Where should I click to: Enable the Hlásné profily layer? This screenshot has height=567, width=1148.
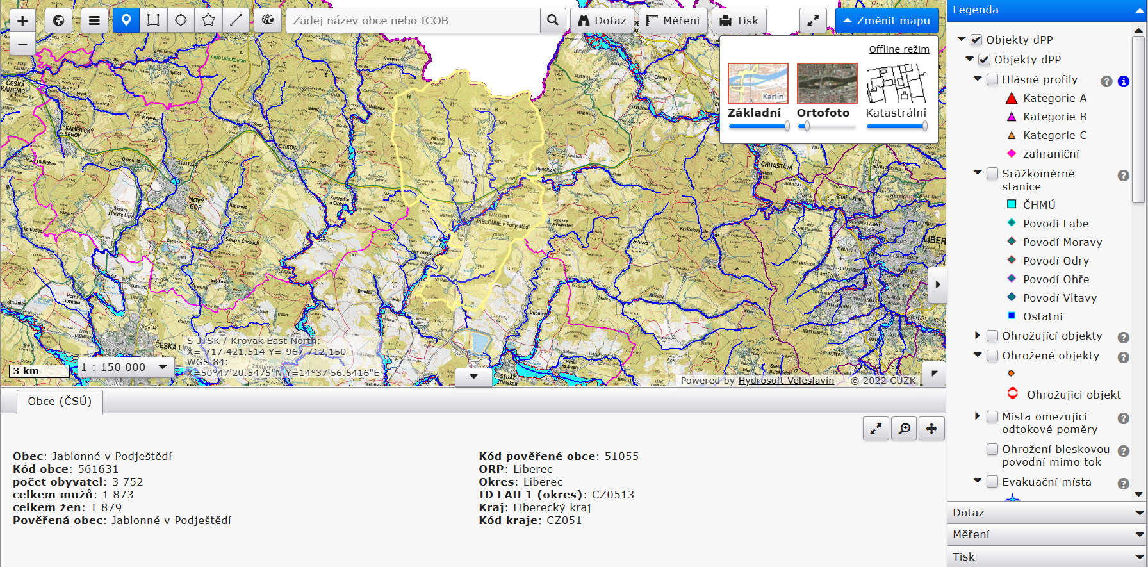coord(992,79)
